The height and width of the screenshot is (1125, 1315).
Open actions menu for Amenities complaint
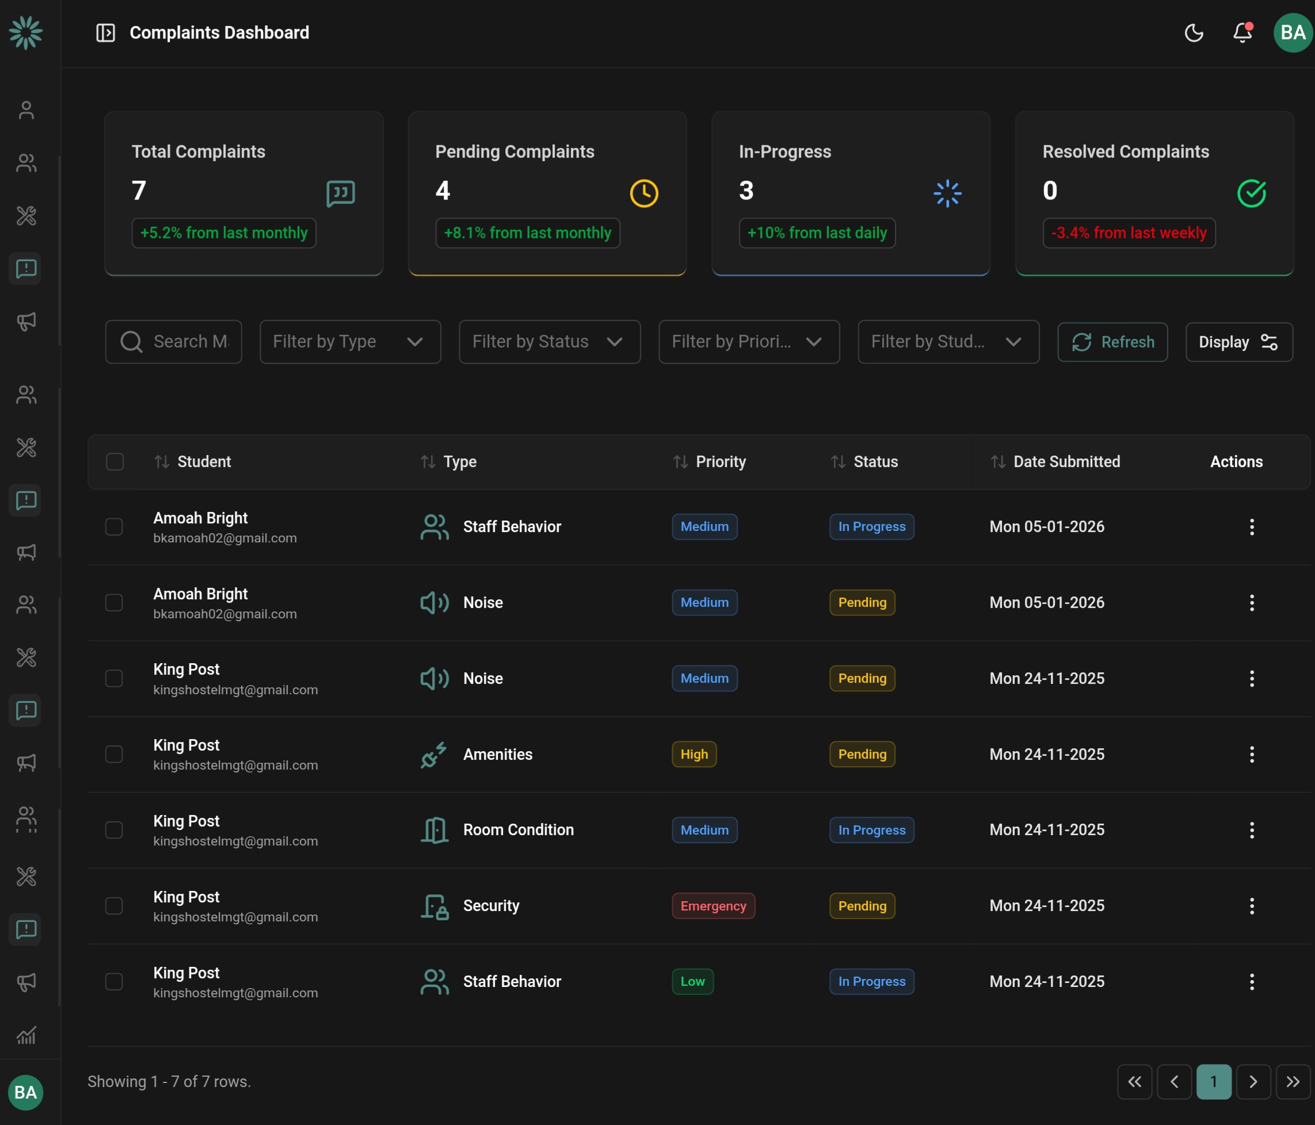1252,754
